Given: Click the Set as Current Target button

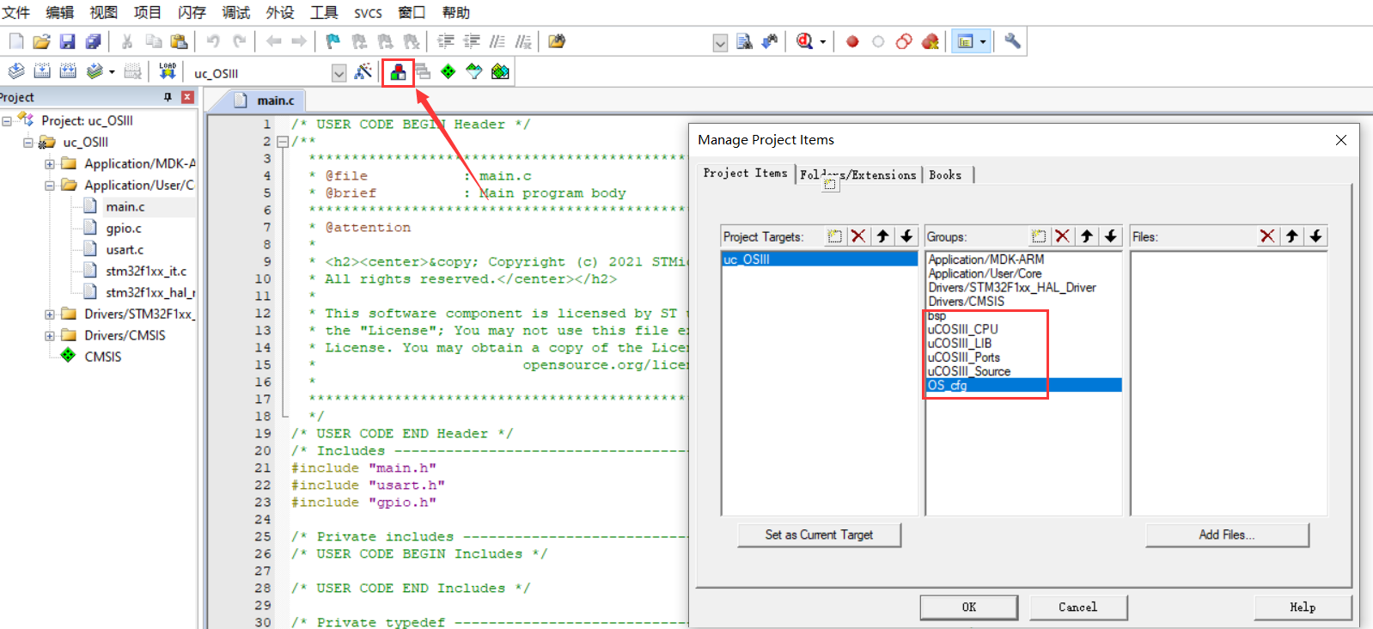Looking at the screenshot, I should click(819, 534).
